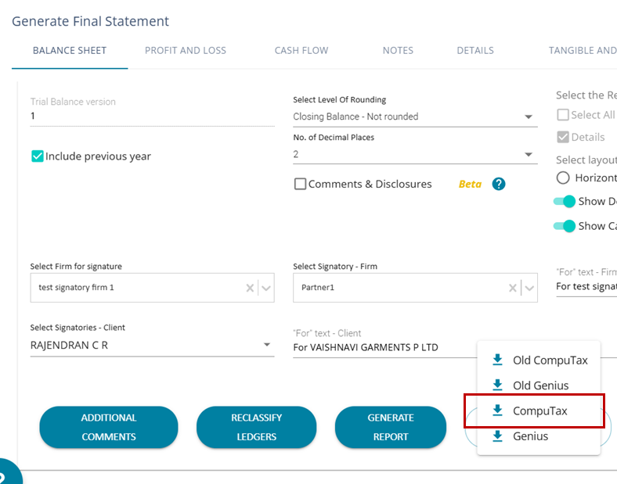Clear the Partner1 signatory with X
This screenshot has height=484, width=617.
[513, 288]
